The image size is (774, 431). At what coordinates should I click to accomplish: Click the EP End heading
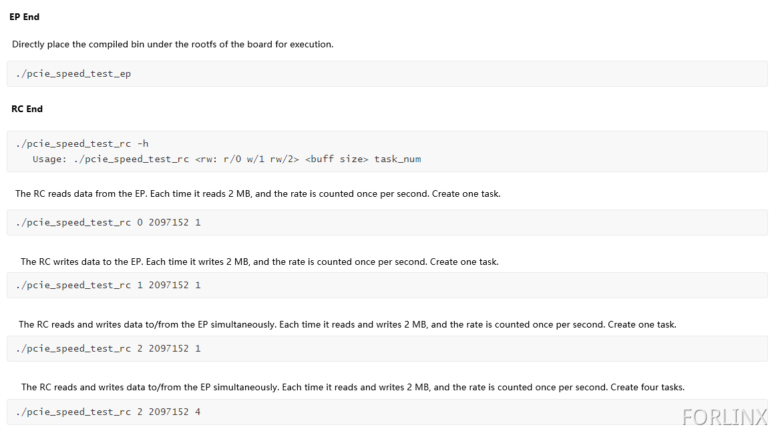point(24,17)
